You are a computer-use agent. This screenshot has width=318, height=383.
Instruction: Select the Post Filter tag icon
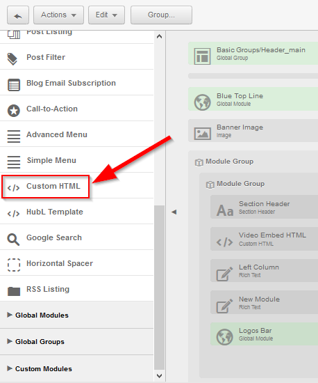tap(12, 59)
